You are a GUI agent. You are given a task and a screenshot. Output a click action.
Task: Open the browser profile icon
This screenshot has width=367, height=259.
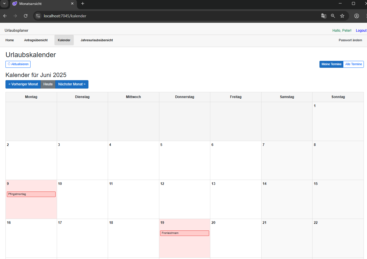[357, 16]
